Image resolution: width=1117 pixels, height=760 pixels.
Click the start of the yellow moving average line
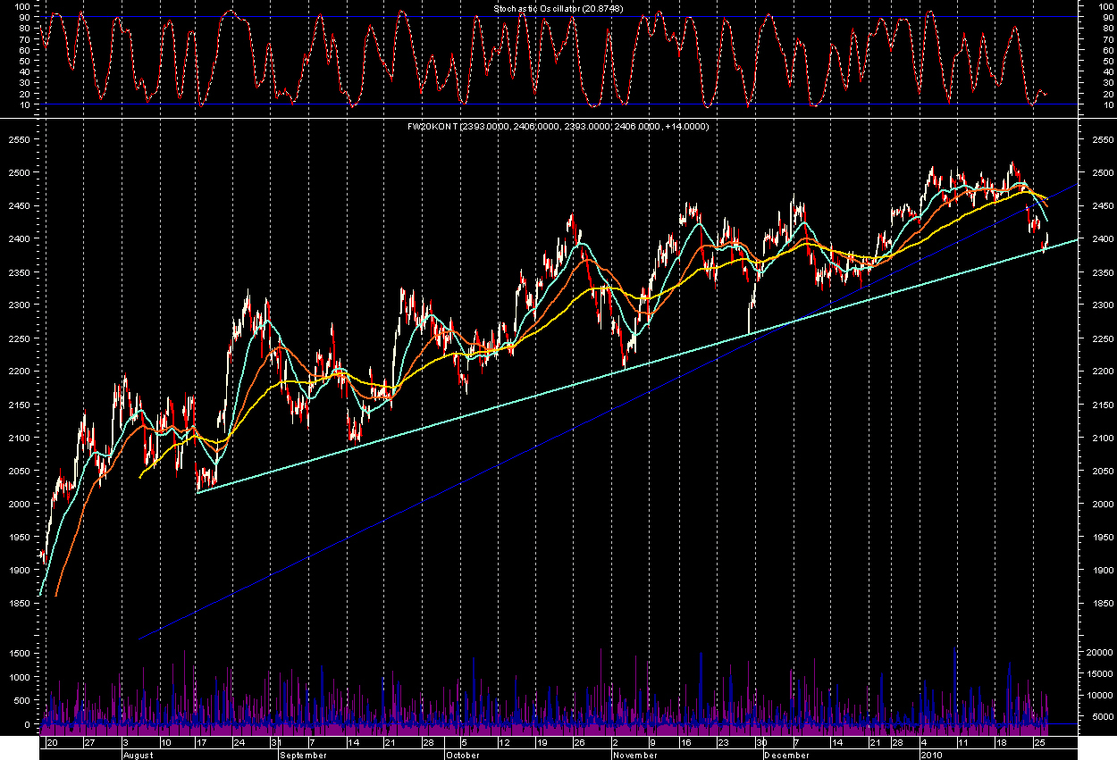pos(141,478)
